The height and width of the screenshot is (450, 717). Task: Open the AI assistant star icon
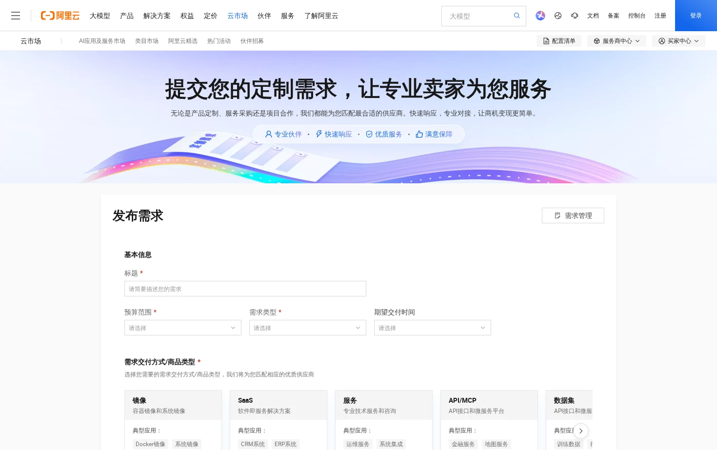pyautogui.click(x=540, y=16)
